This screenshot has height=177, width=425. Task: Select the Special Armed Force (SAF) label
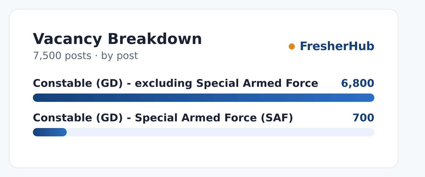coord(163,118)
